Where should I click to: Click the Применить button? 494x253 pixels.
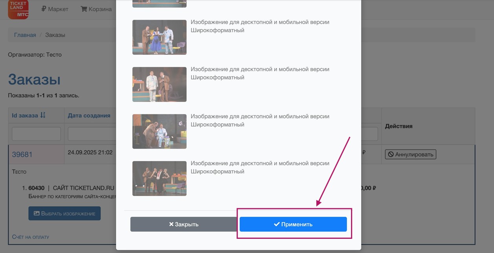click(293, 224)
